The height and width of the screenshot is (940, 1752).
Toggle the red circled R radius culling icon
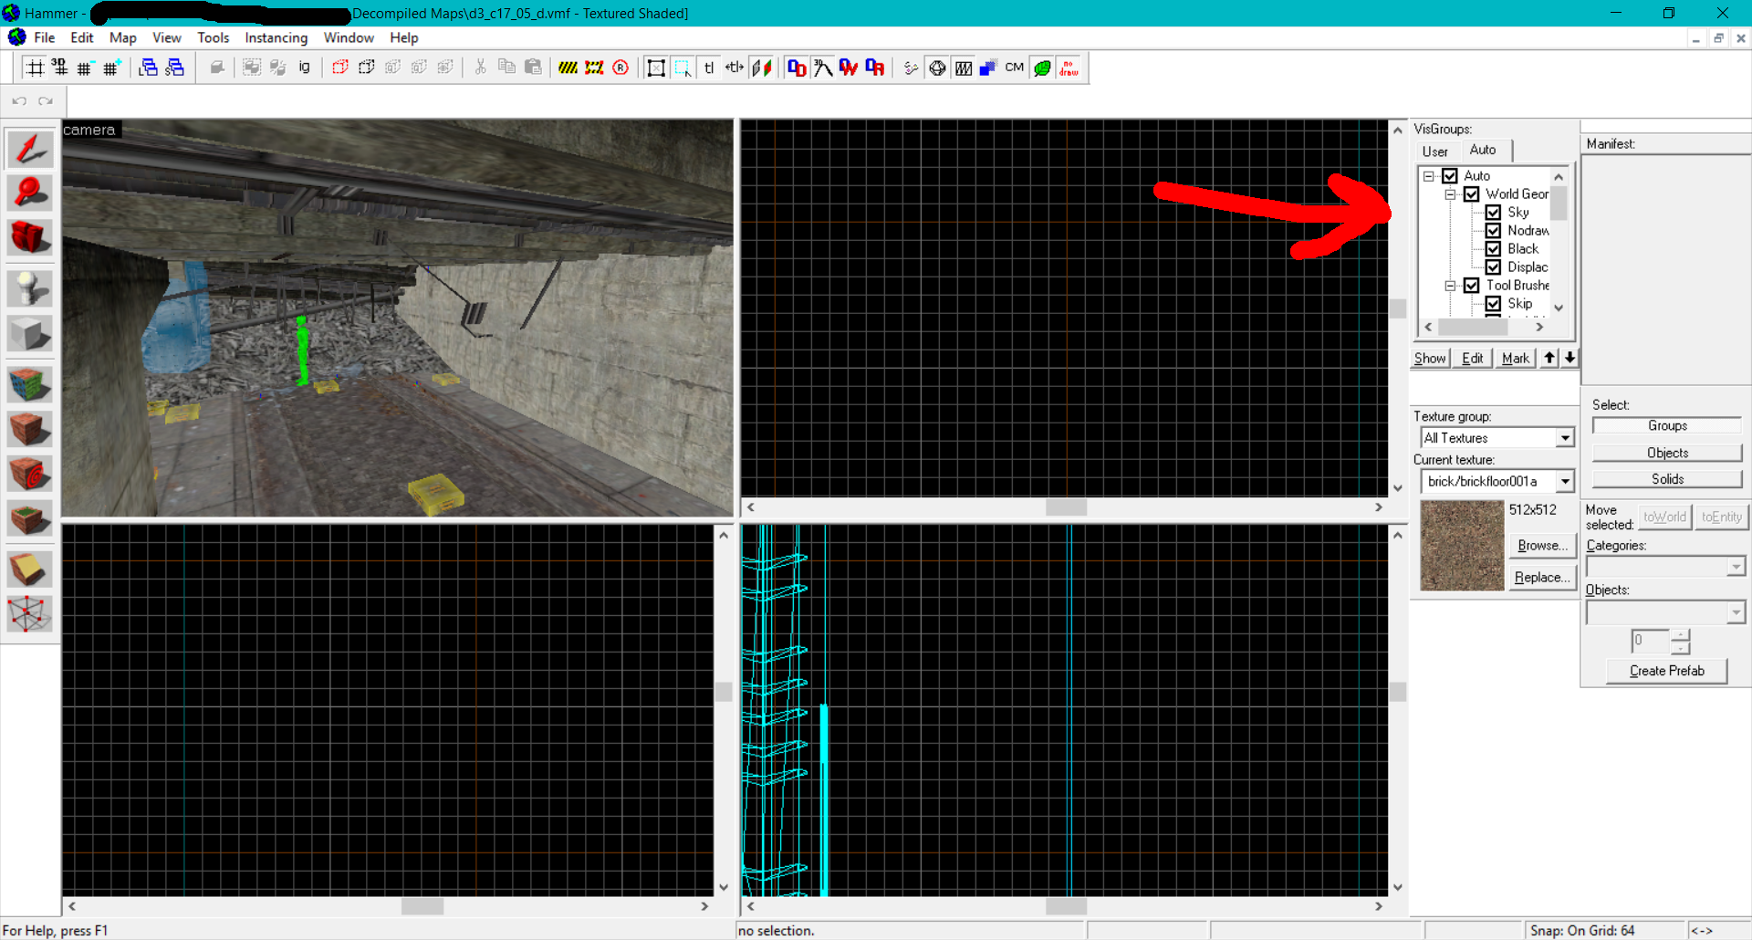[621, 68]
